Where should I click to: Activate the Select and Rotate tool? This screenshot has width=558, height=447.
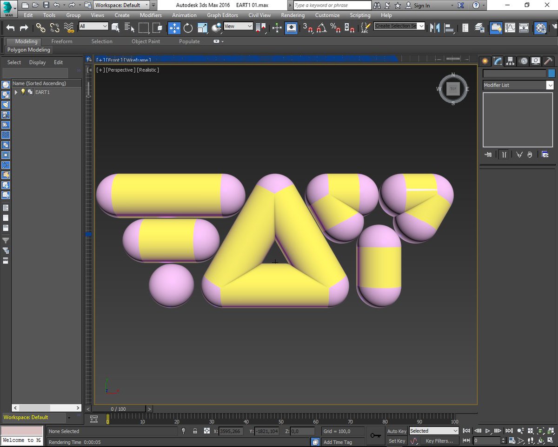(188, 28)
